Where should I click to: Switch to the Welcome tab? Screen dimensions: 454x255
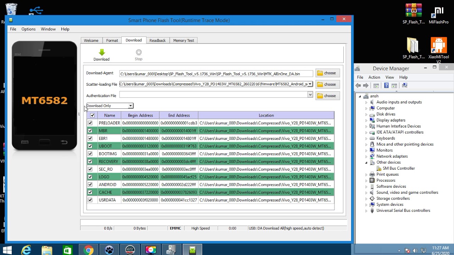pyautogui.click(x=91, y=40)
